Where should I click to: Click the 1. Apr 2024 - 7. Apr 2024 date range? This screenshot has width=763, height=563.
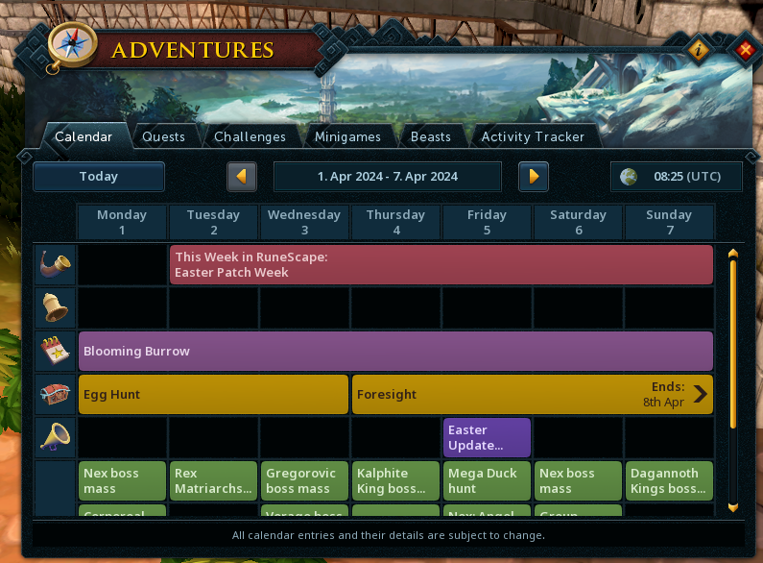click(388, 177)
